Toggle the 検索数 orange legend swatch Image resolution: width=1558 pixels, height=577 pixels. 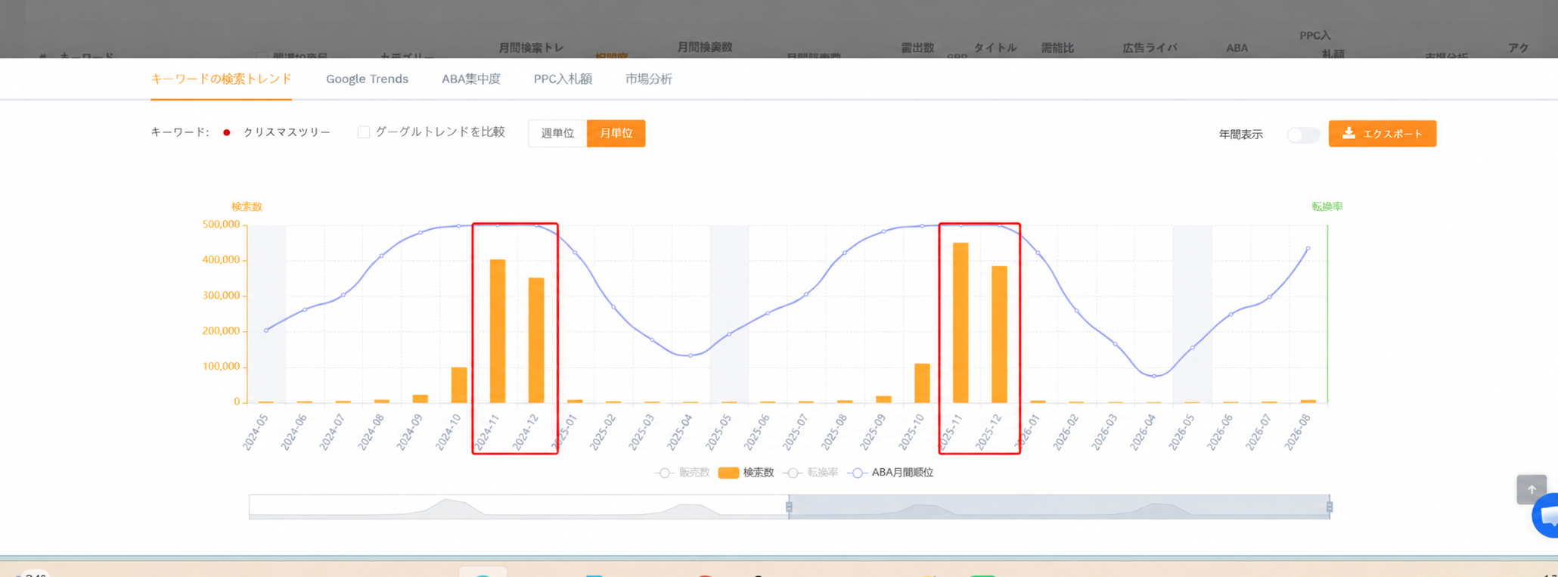728,473
